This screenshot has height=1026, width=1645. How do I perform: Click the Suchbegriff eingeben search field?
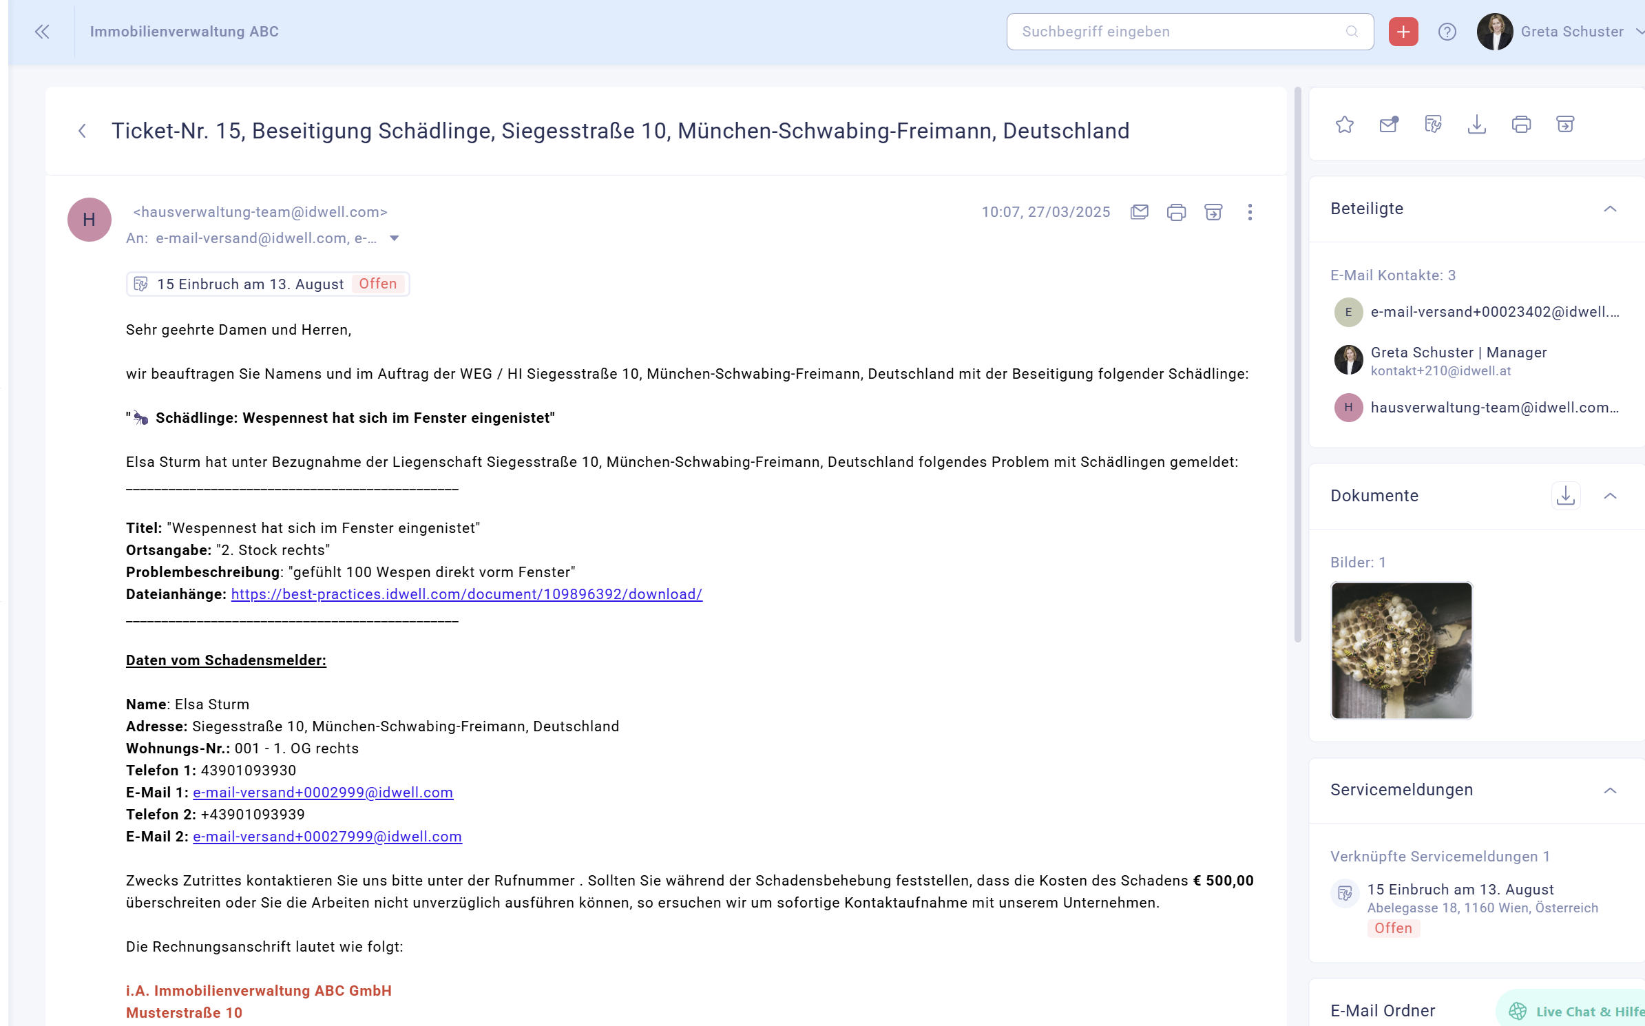click(1179, 32)
